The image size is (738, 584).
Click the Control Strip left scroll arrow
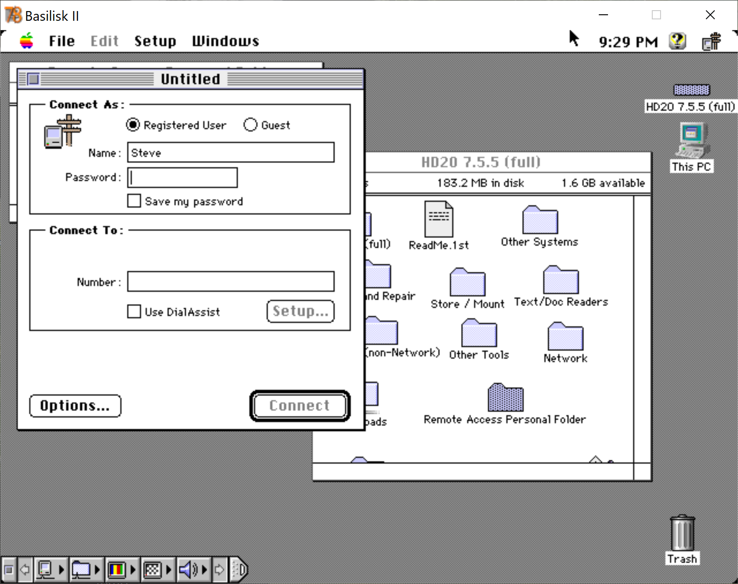pos(25,570)
